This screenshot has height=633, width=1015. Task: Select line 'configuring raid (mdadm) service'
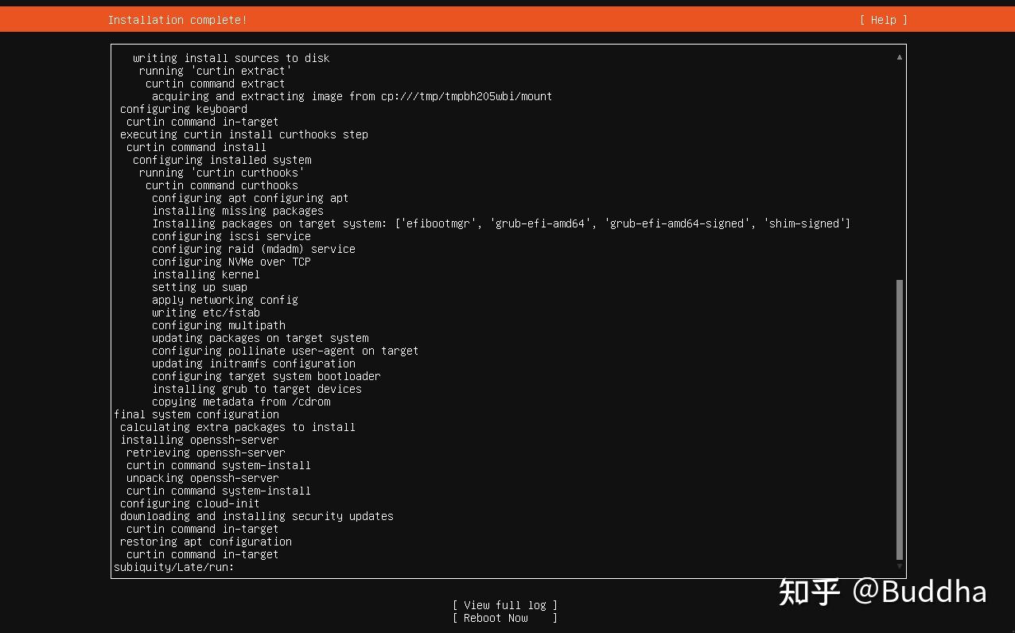tap(254, 249)
